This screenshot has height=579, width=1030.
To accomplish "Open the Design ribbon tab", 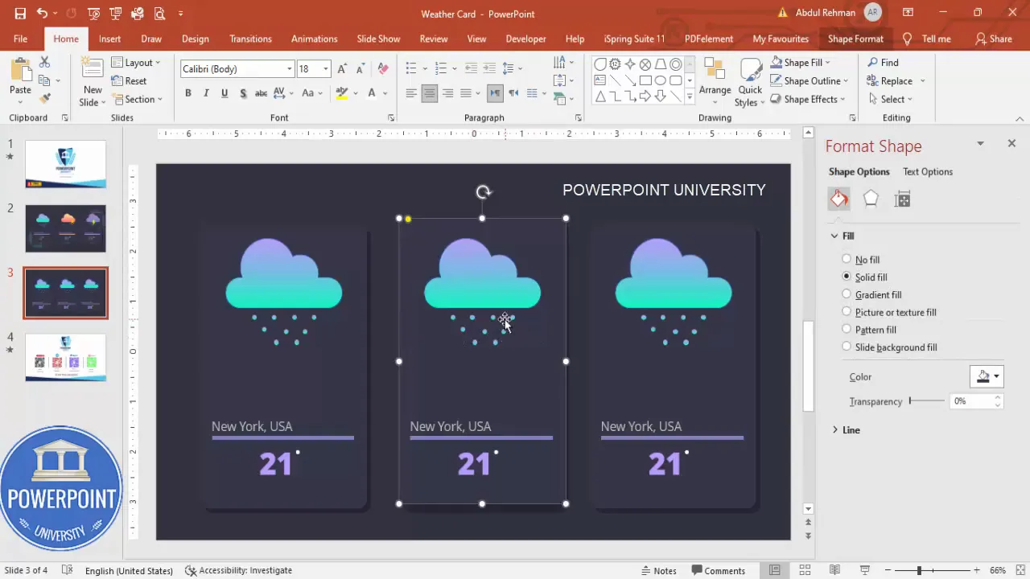I will (x=195, y=39).
